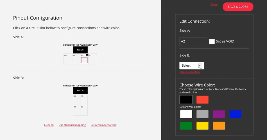Pick the orange custom wire color
Viewport: 267px width, 140px height.
click(219, 126)
